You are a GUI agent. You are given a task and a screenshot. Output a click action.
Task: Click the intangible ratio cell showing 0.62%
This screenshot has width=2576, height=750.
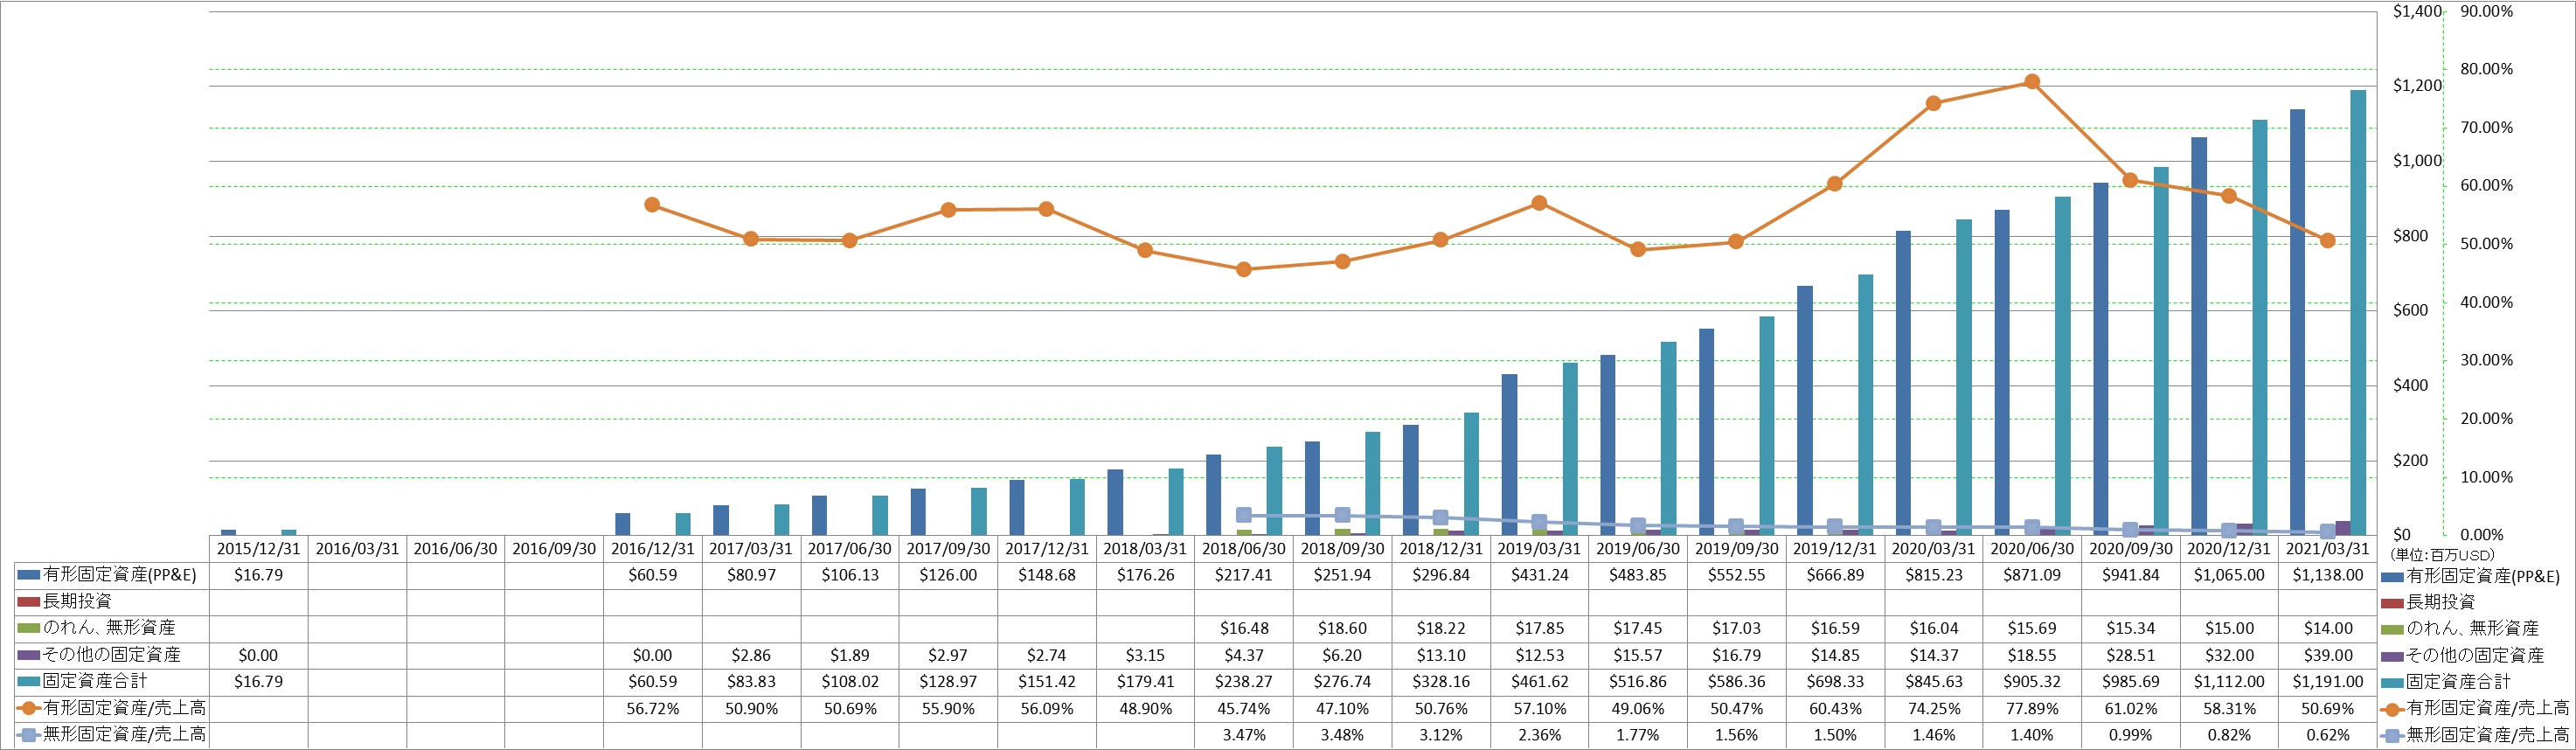pyautogui.click(x=2328, y=735)
